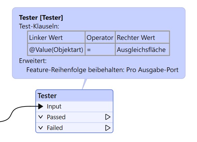Click the @Value(Objektart) cell

point(56,50)
